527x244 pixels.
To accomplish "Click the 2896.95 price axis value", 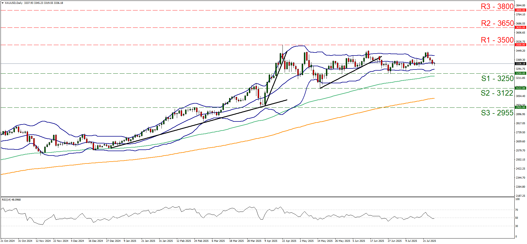I will pyautogui.click(x=520, y=114).
